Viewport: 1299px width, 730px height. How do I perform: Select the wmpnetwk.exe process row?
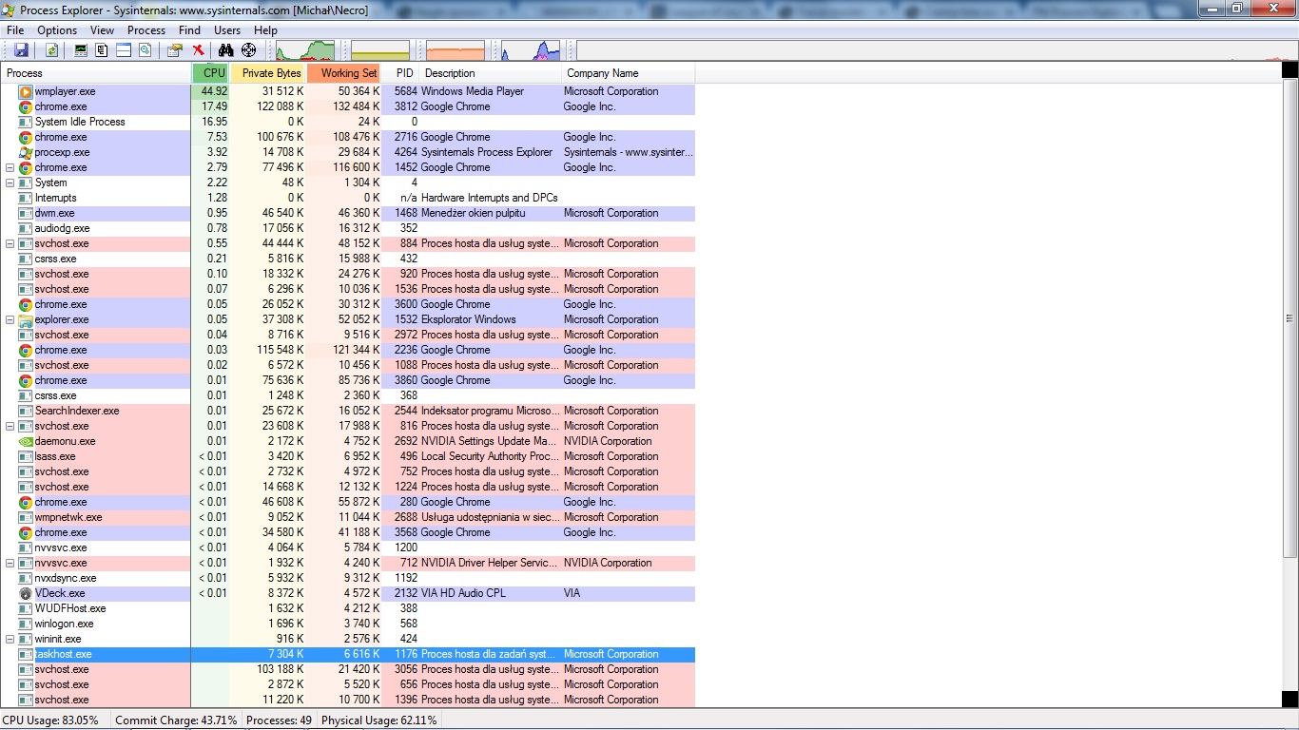click(x=348, y=517)
